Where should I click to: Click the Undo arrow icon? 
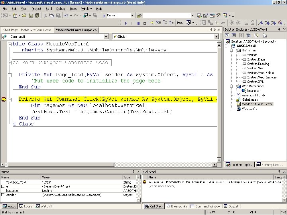coord(66,16)
